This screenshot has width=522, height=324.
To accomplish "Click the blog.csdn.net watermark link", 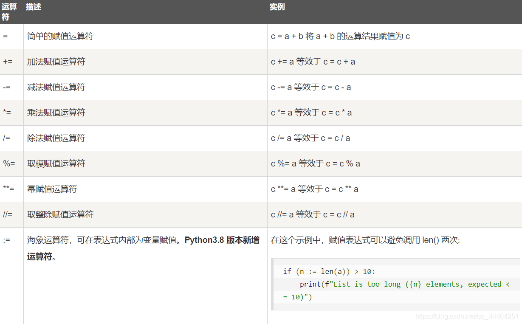I will [x=467, y=316].
